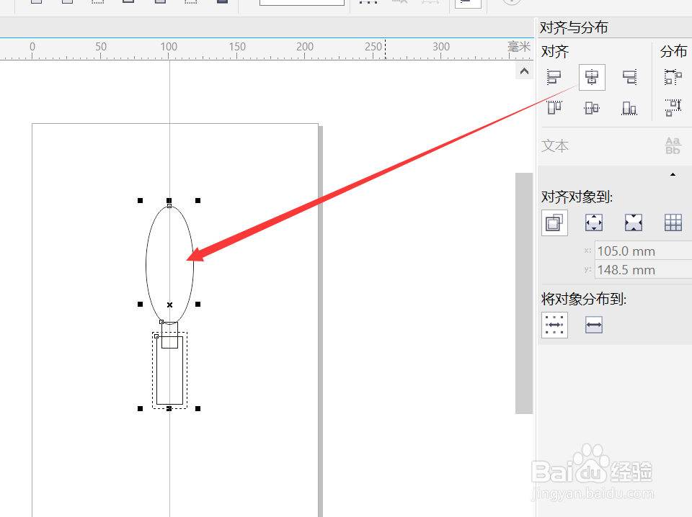Image resolution: width=692 pixels, height=517 pixels.
Task: Toggle align to active objects option
Action: click(554, 222)
